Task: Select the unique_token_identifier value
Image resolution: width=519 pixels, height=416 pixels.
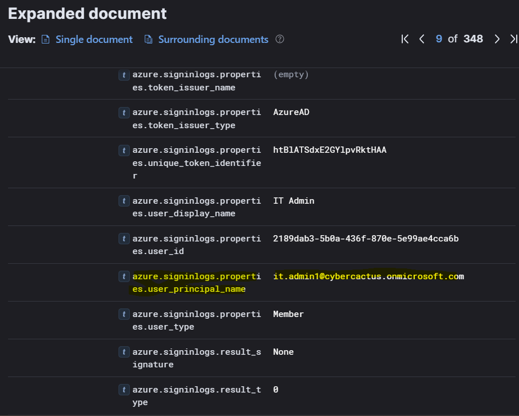Action: pos(330,150)
